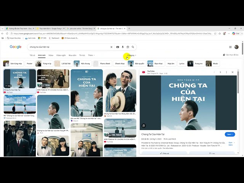Viewport: 244px width, 183px height.
Task: Expand the 'Thêm' more filters dropdown
Action: coord(91,55)
